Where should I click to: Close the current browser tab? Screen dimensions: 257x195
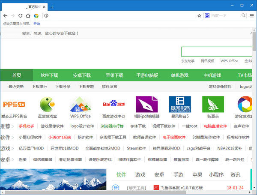coord(44,7)
